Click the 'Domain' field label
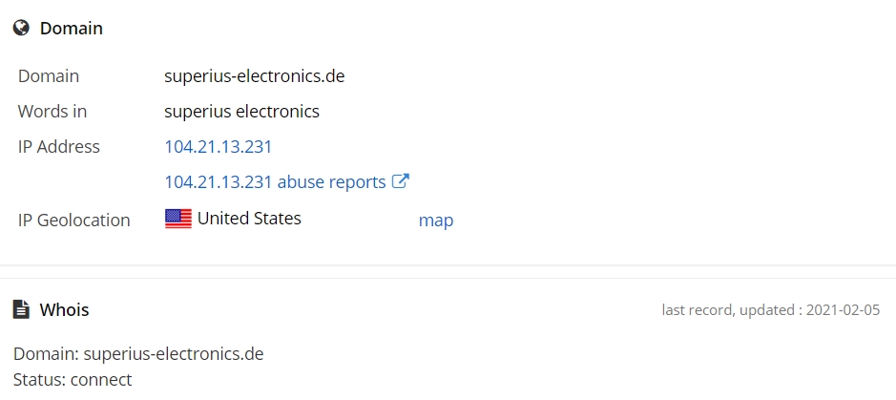The width and height of the screenshot is (896, 400). click(x=49, y=76)
